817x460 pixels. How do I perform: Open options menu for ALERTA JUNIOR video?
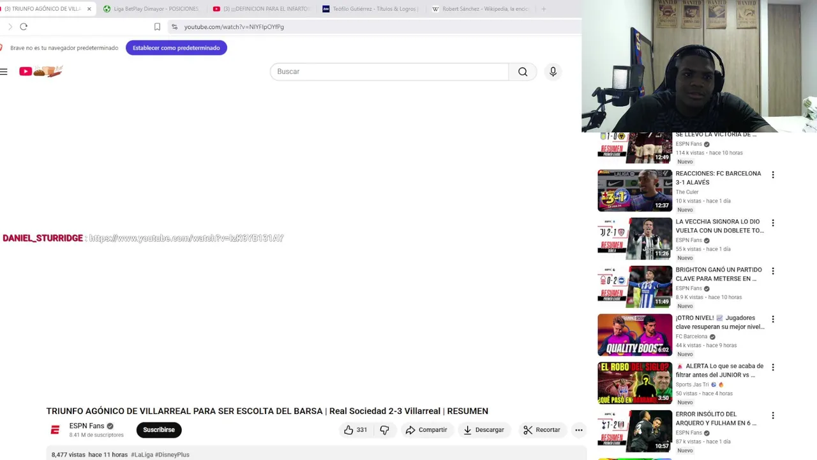coord(772,367)
